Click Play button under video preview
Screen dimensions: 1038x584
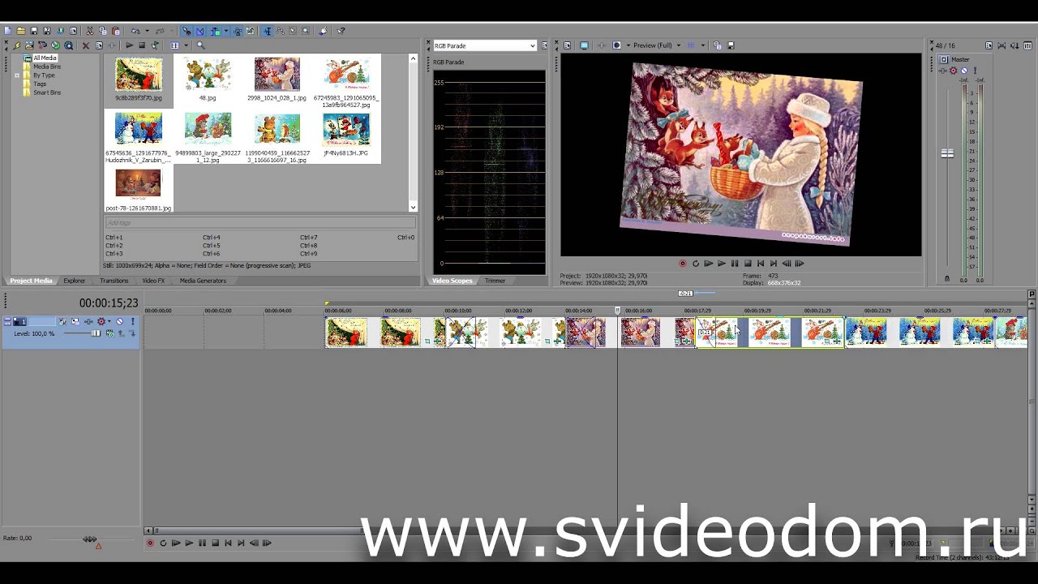coord(722,264)
